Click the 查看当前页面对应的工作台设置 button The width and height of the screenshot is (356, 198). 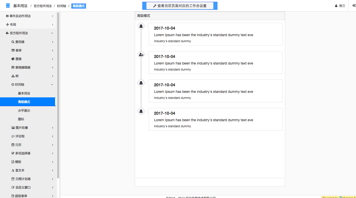pos(180,6)
